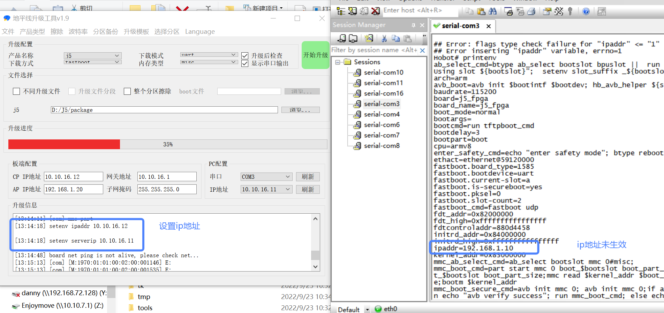Click the Find binoculars icon
The image size is (664, 313).
click(493, 11)
